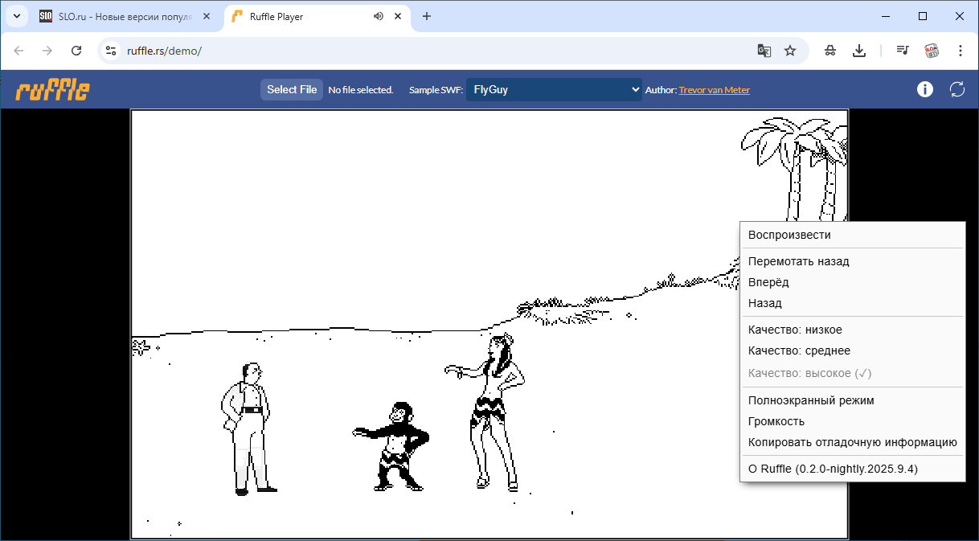Click the browser forward arrow
The width and height of the screenshot is (979, 541).
click(47, 51)
